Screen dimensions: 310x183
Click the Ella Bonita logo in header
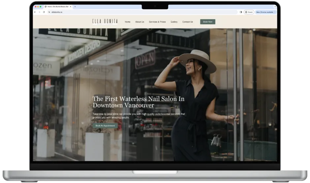pyautogui.click(x=105, y=21)
